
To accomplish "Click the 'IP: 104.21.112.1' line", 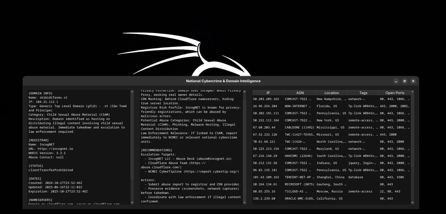I will 43,102.
